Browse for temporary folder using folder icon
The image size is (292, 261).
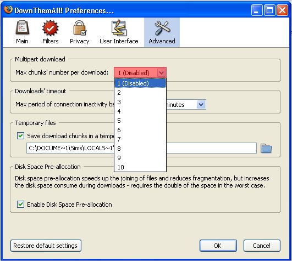pos(266,149)
